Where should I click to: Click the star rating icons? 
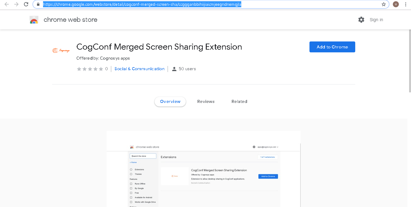pos(90,69)
